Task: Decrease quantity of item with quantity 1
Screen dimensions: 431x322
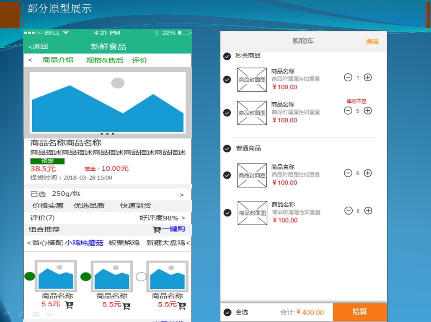Action: (348, 77)
